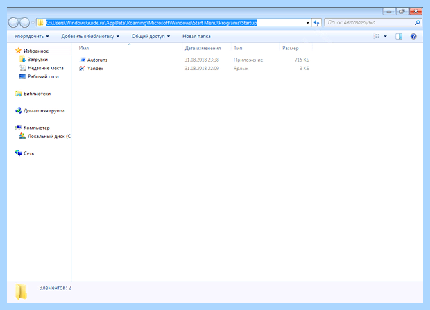Click the Рабочий стол desktop icon

[x=22, y=76]
